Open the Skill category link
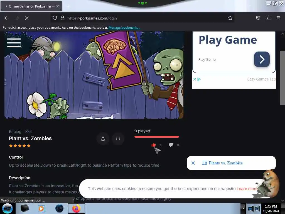285x214 pixels. [29, 132]
